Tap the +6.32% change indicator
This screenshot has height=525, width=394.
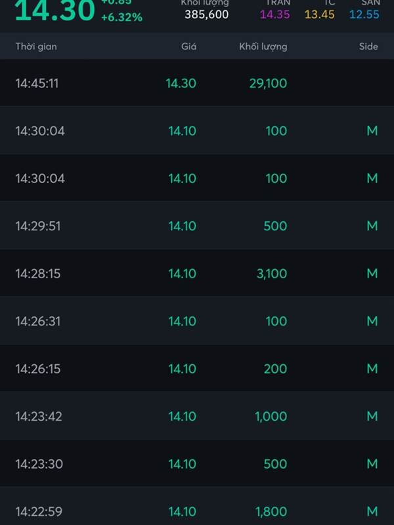121,17
